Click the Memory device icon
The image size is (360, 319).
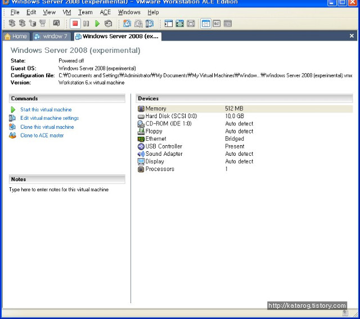coord(141,109)
